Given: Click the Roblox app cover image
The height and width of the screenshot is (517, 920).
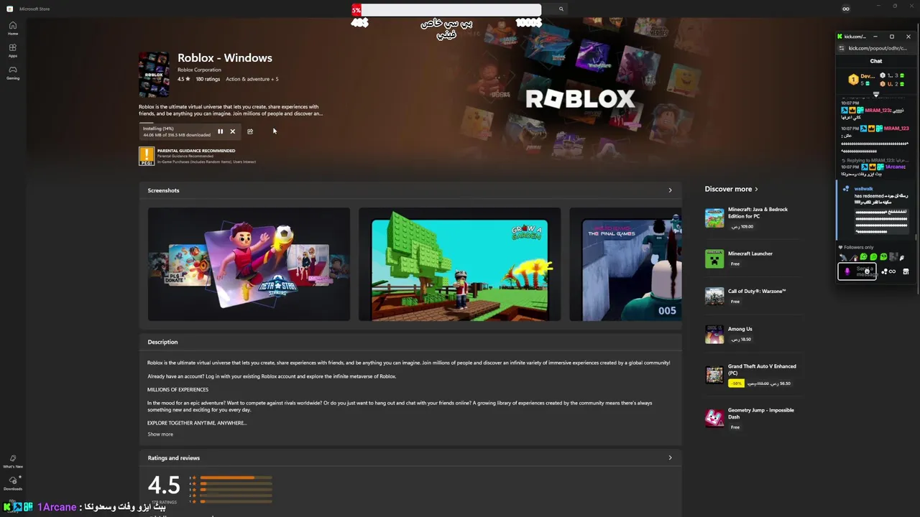Looking at the screenshot, I should [154, 74].
